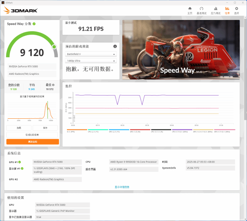Toggle GPU memory clock tan legend
Screen dimensions: 247x221
(203, 131)
